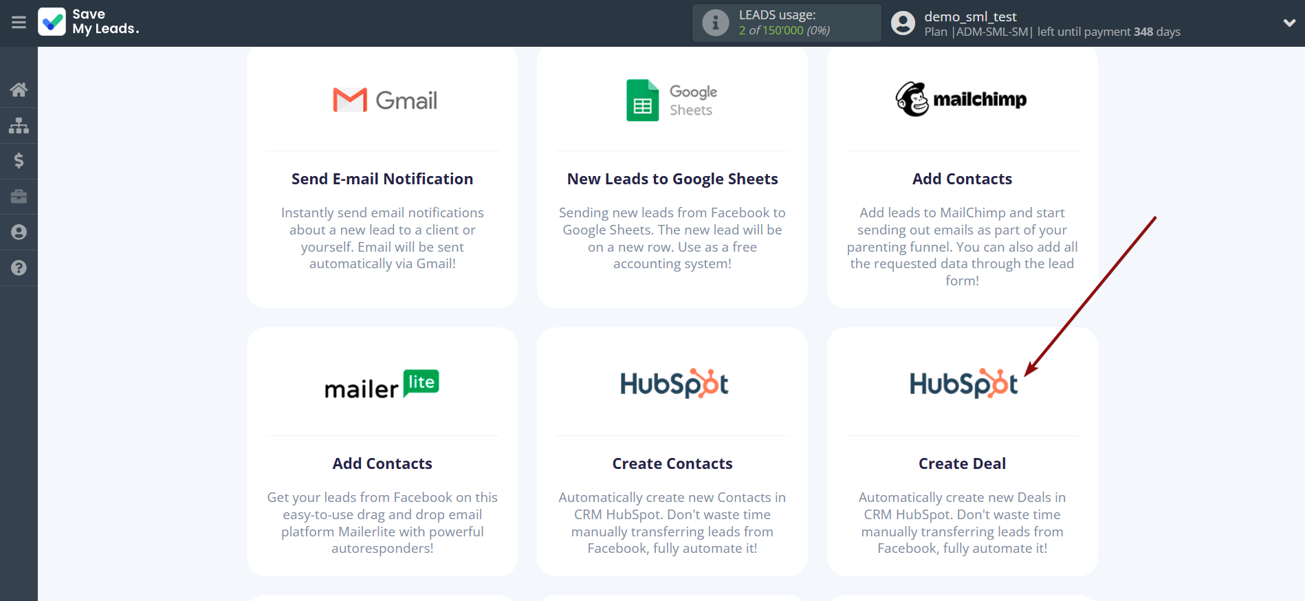Open the Create Deal template title
The image size is (1305, 601).
pos(961,463)
